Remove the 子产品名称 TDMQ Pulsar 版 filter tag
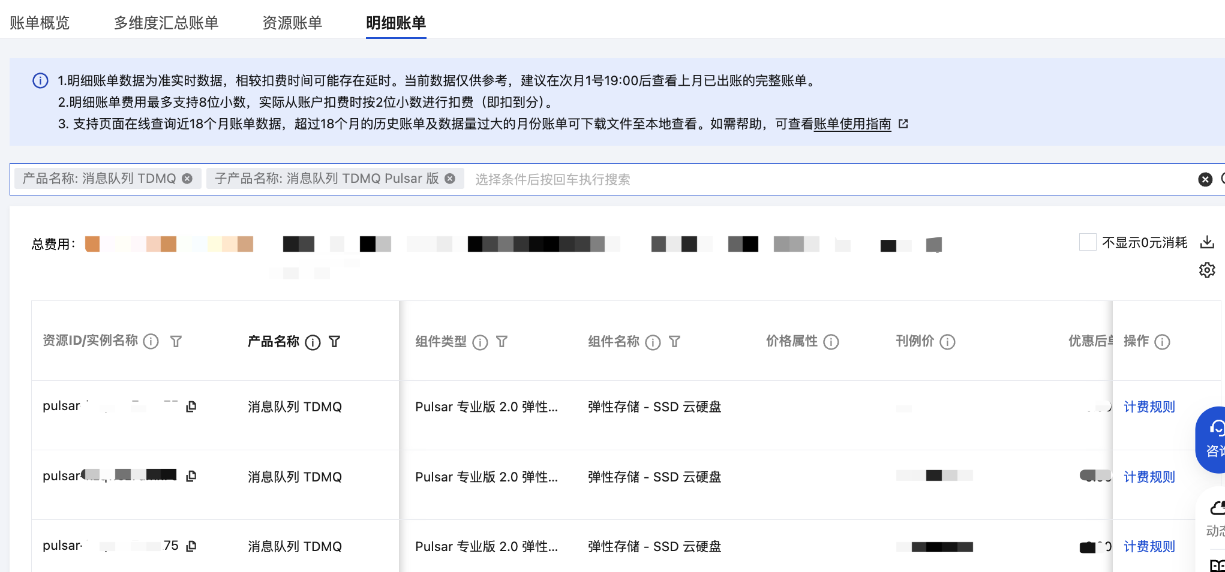The image size is (1225, 572). point(450,179)
